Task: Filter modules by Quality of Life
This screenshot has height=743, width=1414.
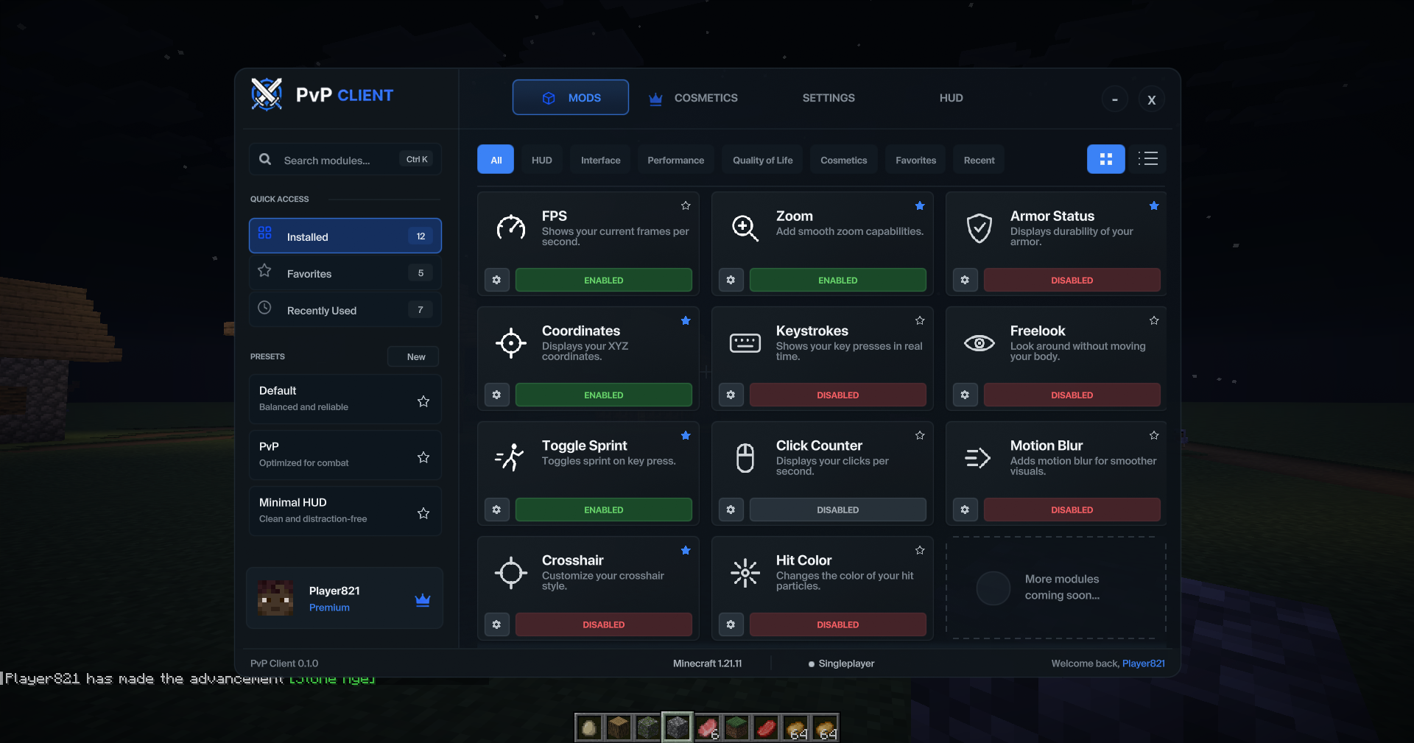Action: pos(762,160)
